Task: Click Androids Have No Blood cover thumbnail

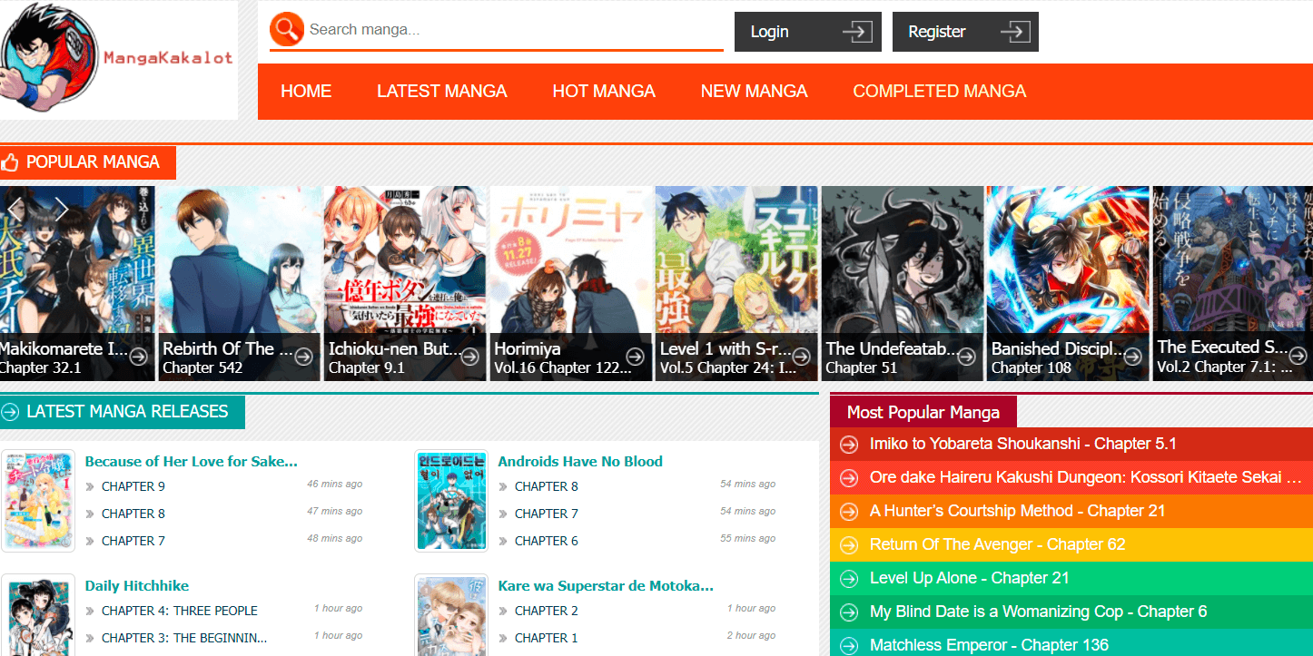Action: click(451, 501)
